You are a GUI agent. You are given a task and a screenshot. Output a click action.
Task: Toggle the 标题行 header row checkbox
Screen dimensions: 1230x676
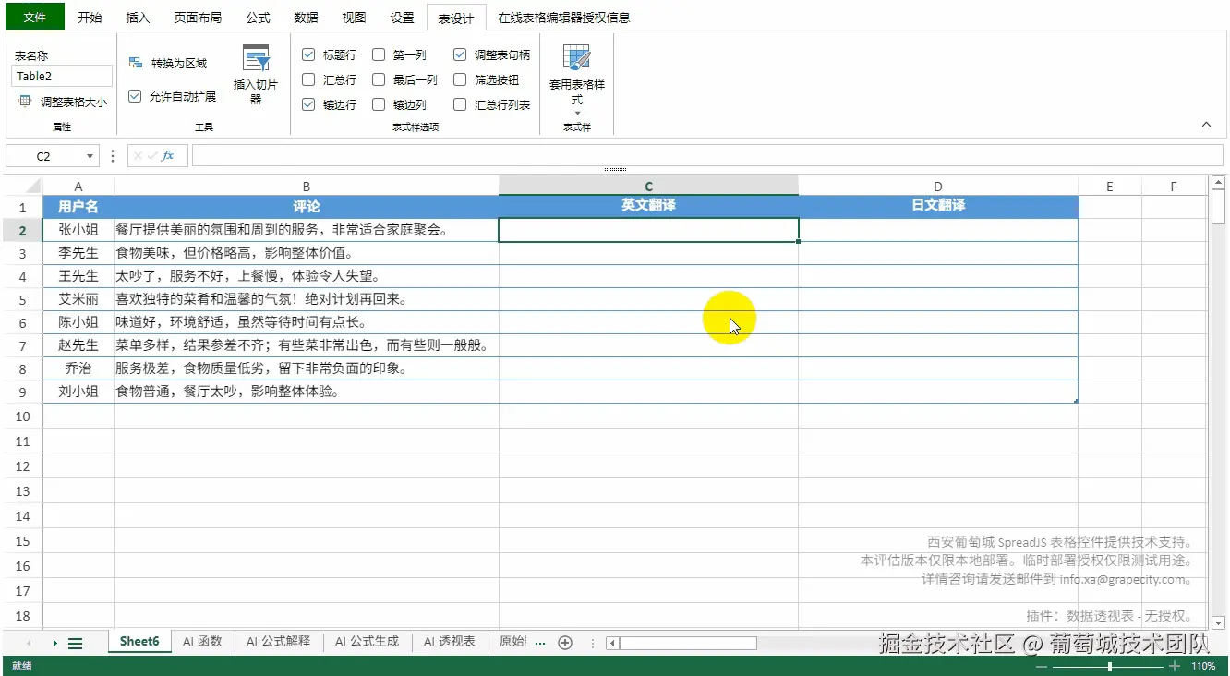click(308, 54)
